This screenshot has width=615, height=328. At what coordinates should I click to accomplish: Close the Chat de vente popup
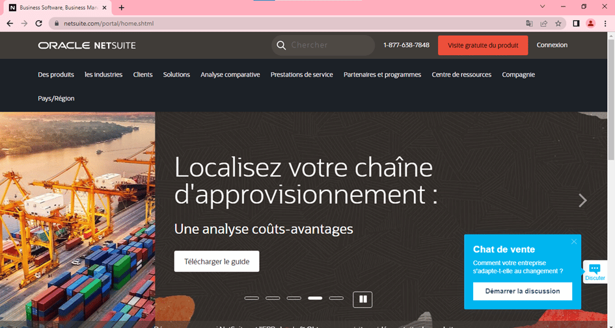(574, 242)
